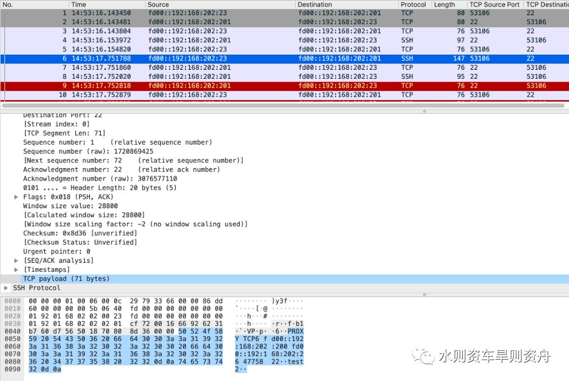Sort by the Protocol column header
The width and height of the screenshot is (569, 381).
(x=415, y=5)
